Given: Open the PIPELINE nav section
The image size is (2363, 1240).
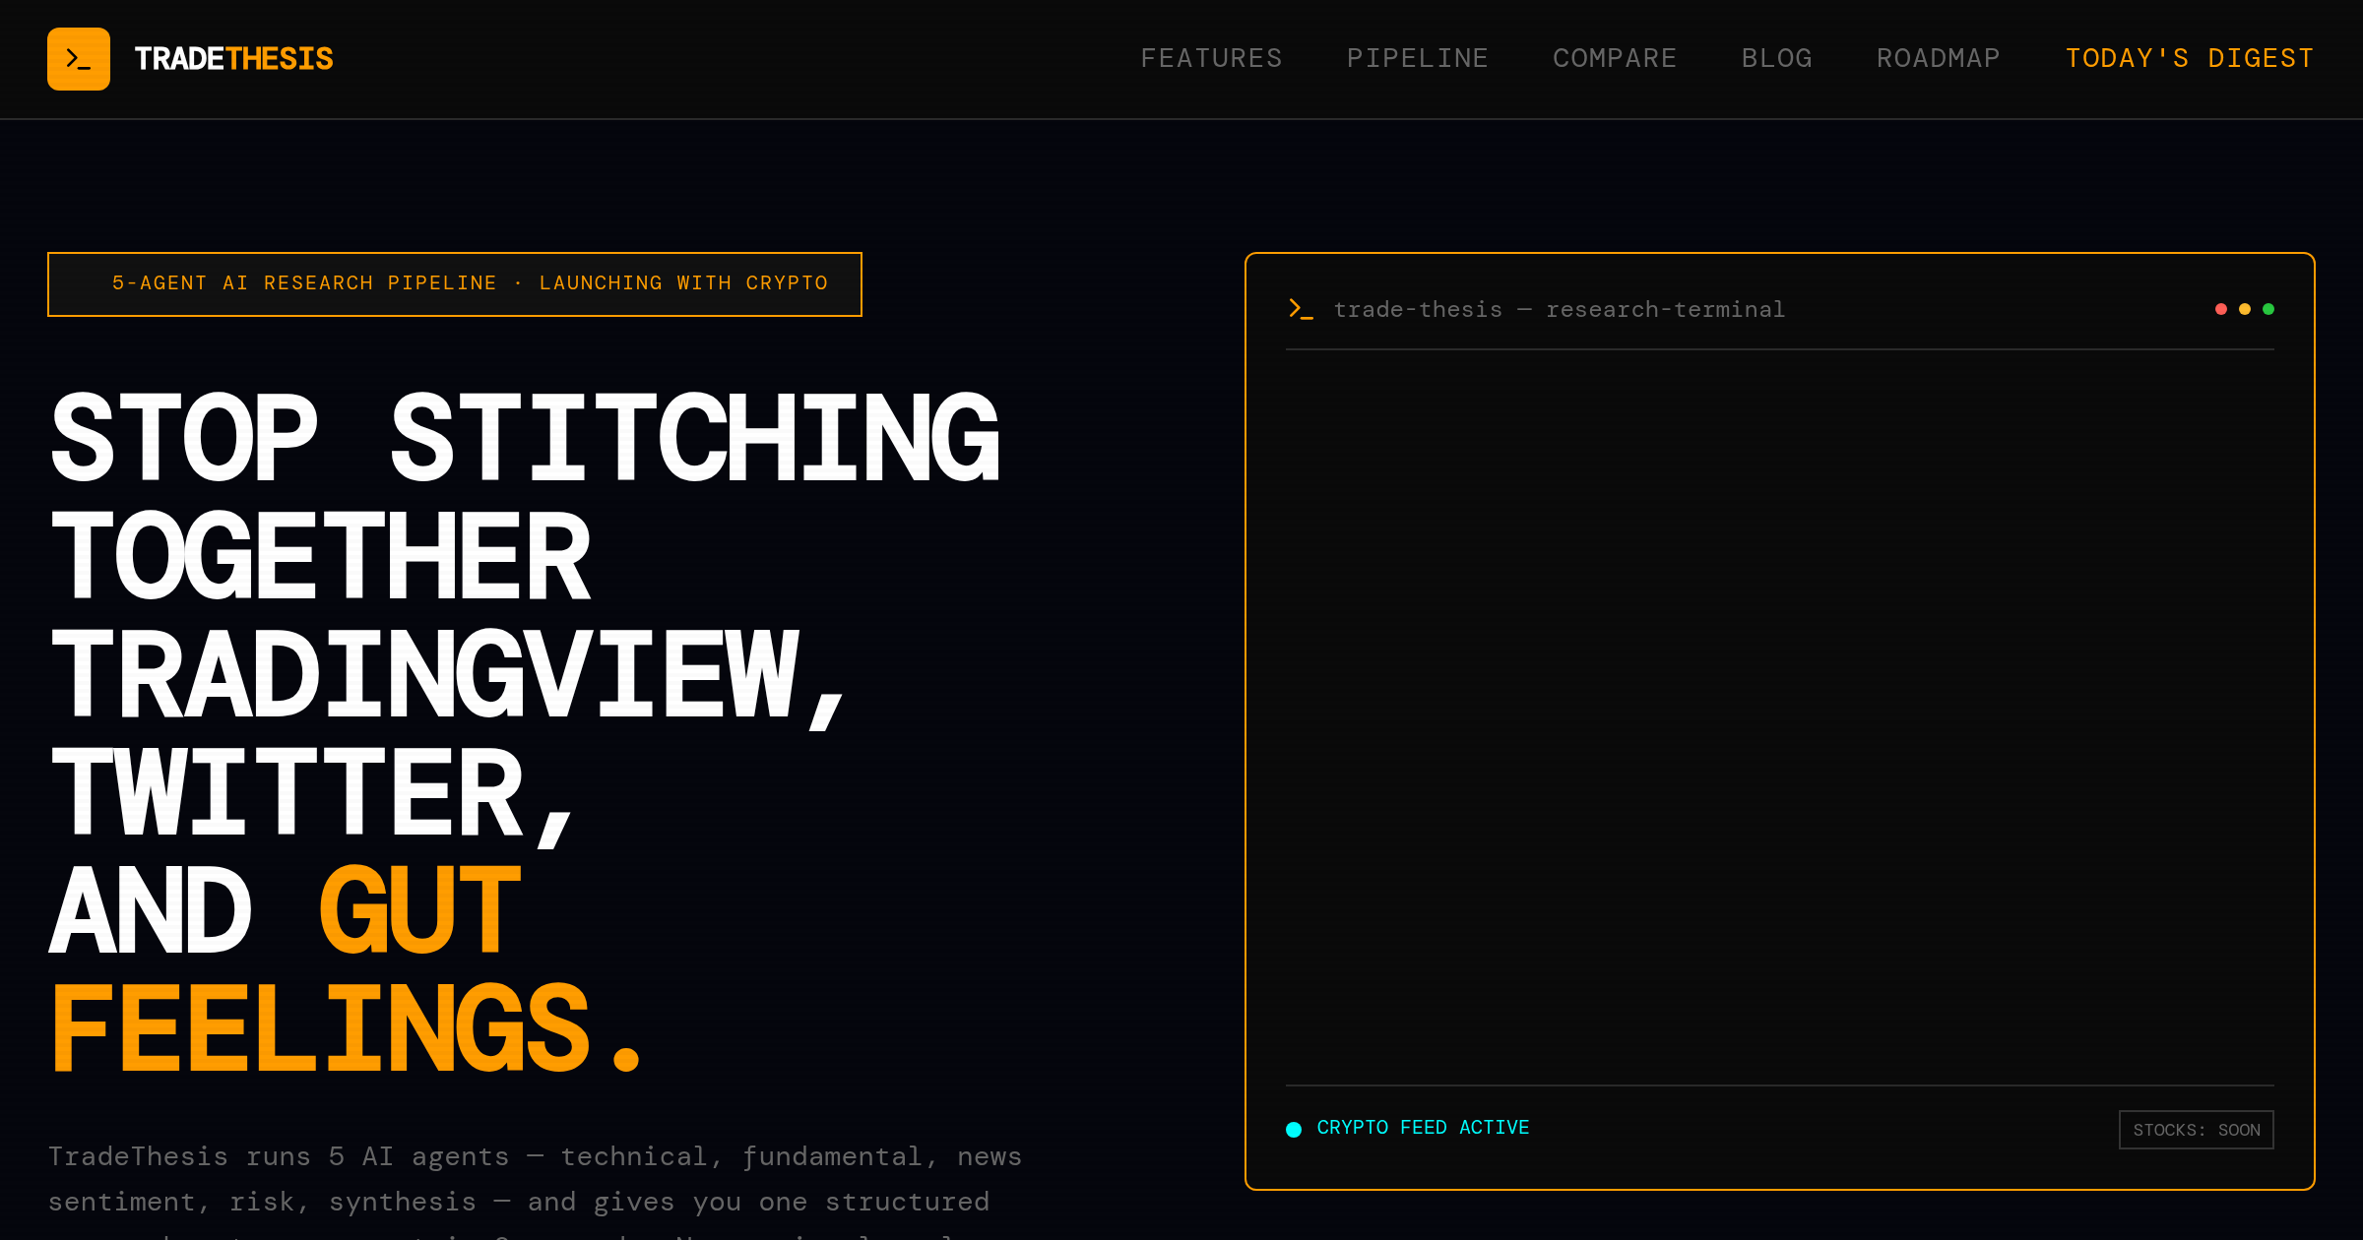Looking at the screenshot, I should 1417,58.
